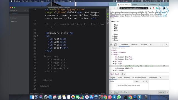This screenshot has width=178, height=100.
Task: Toggle DevTools device toolbar icon
Action: pyautogui.click(x=115, y=45)
